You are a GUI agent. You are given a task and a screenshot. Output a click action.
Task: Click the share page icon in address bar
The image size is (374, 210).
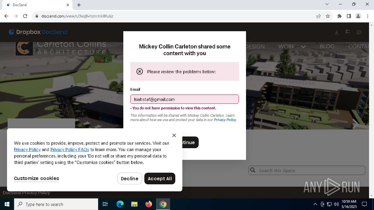pos(318,16)
